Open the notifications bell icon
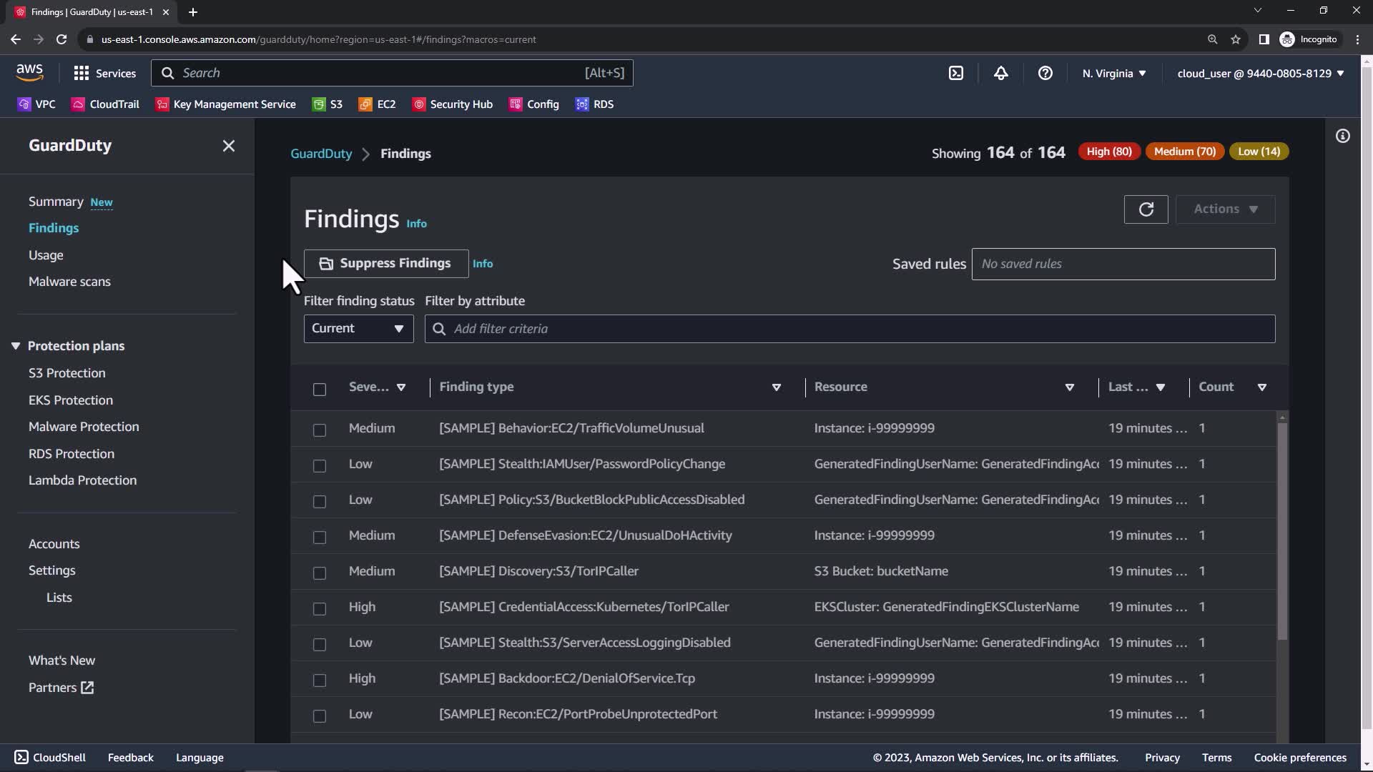The width and height of the screenshot is (1373, 772). [1000, 73]
